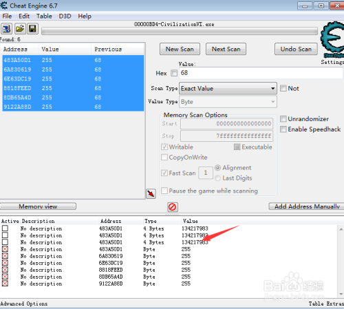The width and height of the screenshot is (344, 309).
Task: Click the Value input field containing 68
Action: tap(261, 73)
